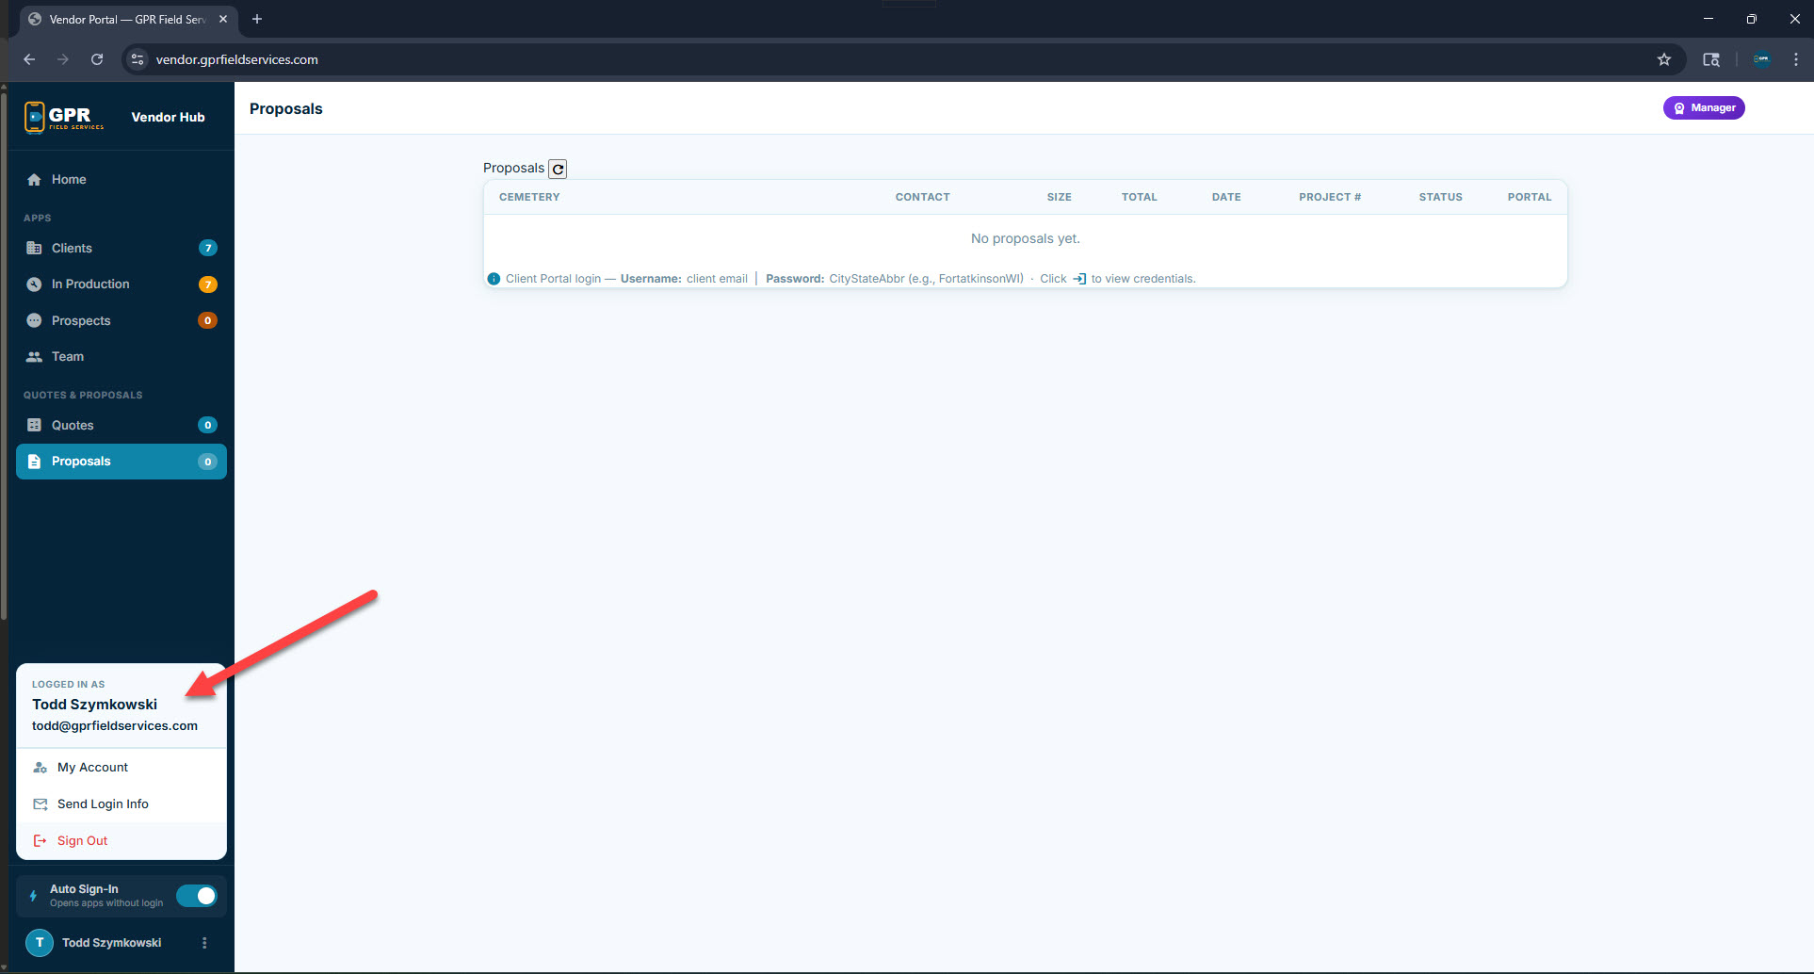Open the Team page
The image size is (1814, 974).
pyautogui.click(x=68, y=357)
